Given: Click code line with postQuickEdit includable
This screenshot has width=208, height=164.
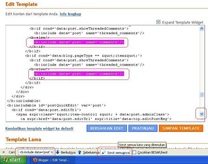Looking at the screenshot, I should point(56,105).
